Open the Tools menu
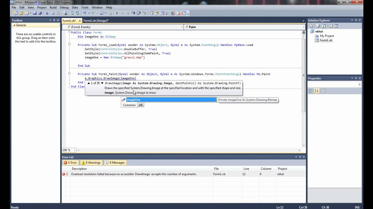Viewport: 373px width, 209px height. 85,7
